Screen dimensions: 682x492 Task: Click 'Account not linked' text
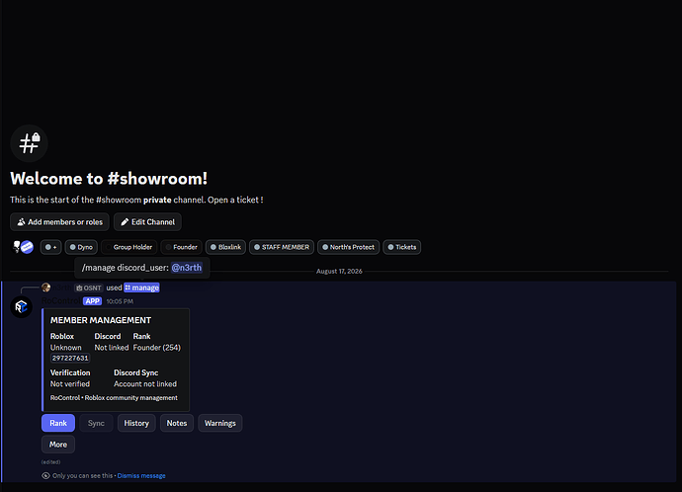click(x=145, y=384)
